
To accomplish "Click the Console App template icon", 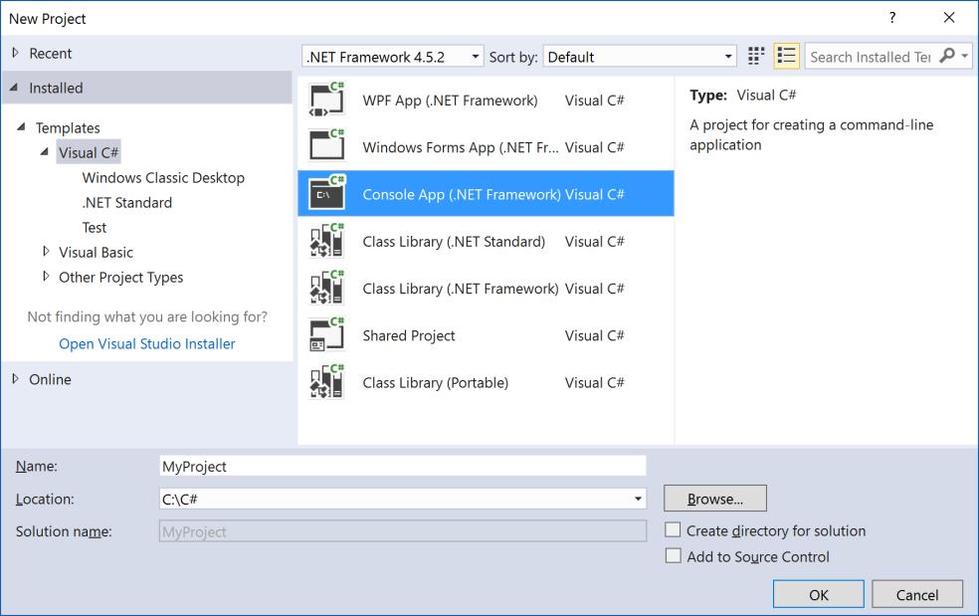I will click(x=326, y=194).
